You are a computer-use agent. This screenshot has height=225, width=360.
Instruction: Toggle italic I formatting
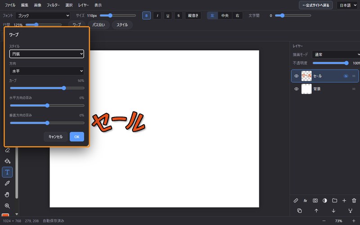click(157, 16)
